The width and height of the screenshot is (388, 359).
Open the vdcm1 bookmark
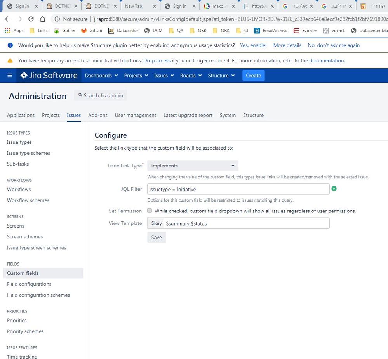point(334,30)
